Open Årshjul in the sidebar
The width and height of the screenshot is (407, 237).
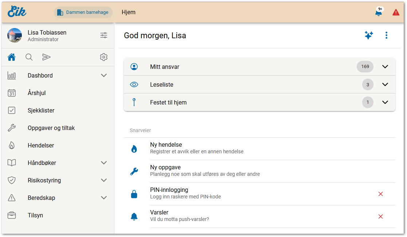(x=36, y=93)
